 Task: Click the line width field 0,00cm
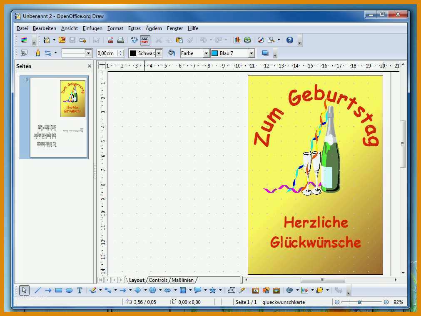tap(107, 53)
